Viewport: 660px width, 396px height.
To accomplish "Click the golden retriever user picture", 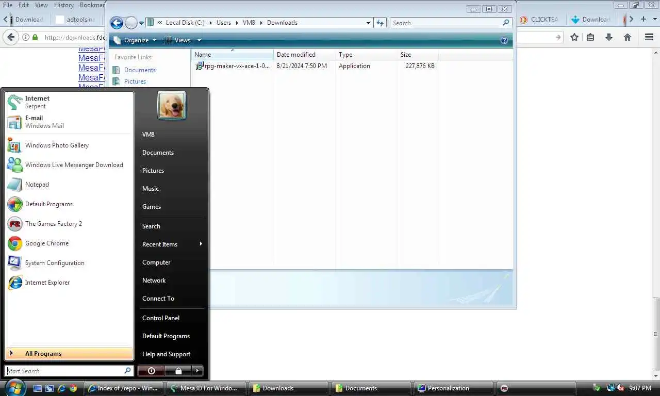I will (172, 105).
